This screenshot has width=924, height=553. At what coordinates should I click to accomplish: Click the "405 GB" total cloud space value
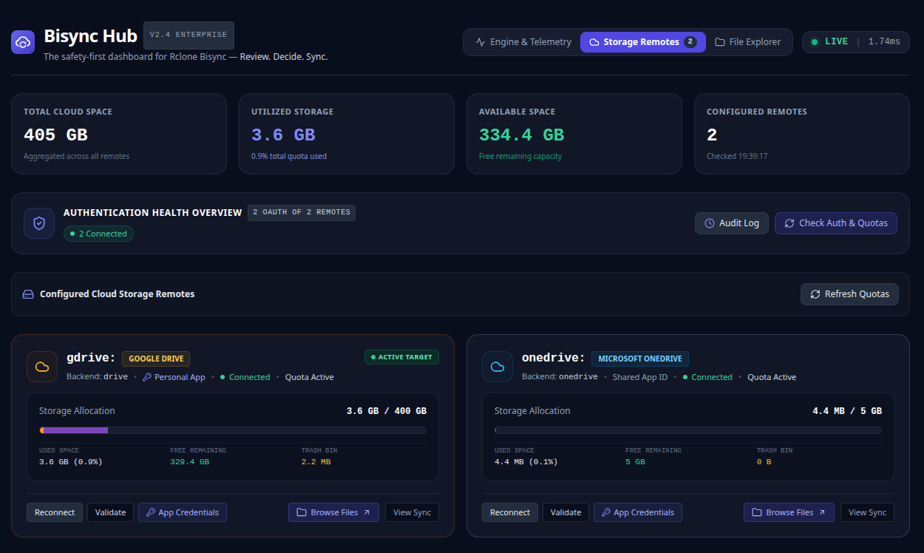(55, 135)
